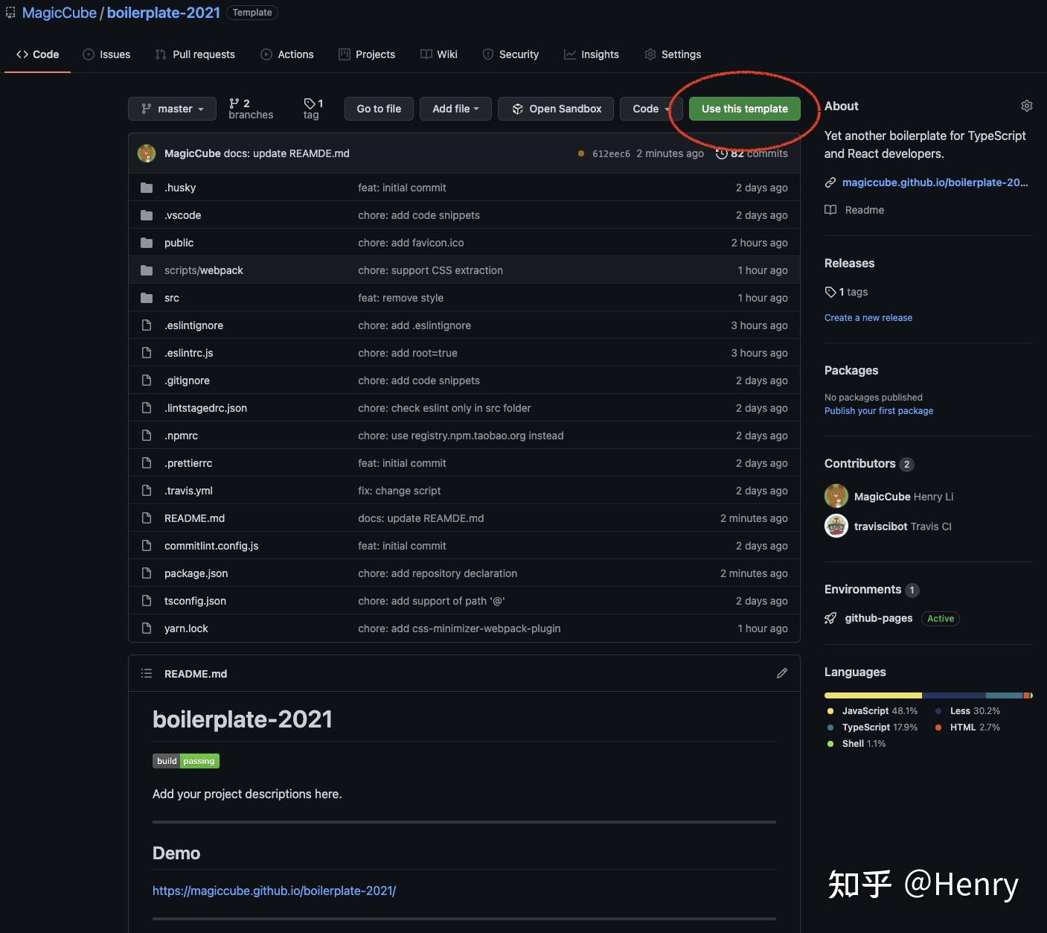Click the branches icon showing 2 branches
Image resolution: width=1047 pixels, height=933 pixels.
234,104
